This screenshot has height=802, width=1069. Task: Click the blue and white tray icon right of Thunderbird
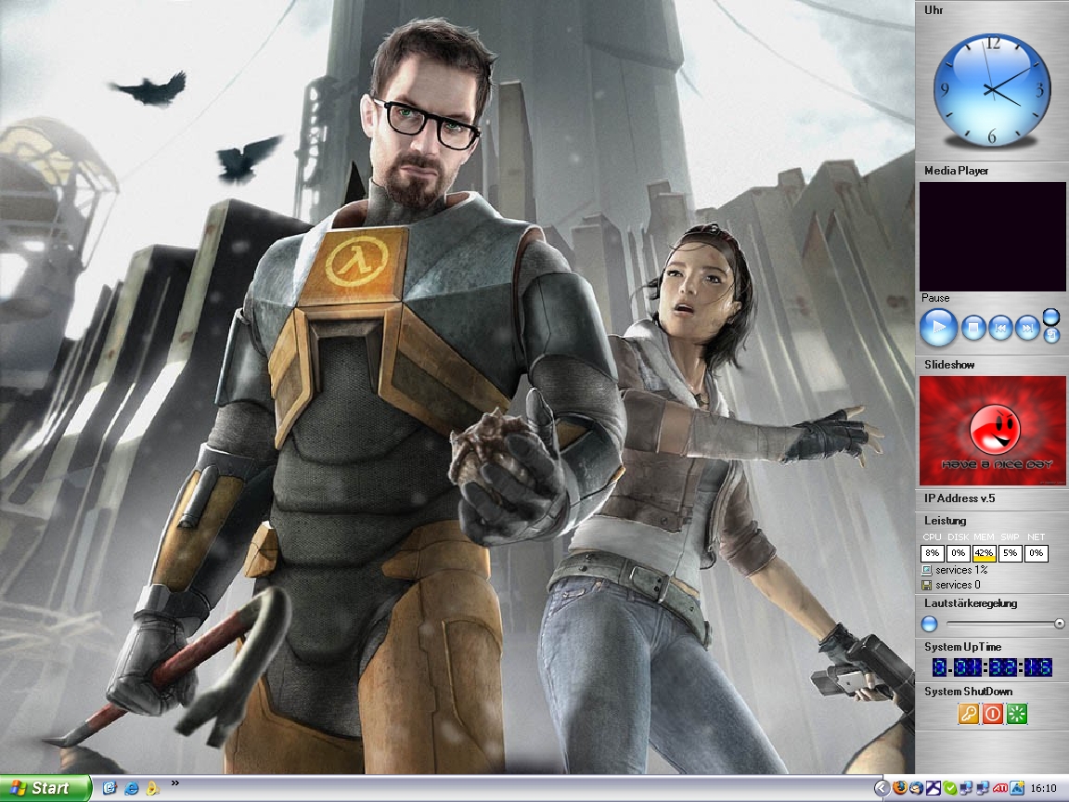pos(934,789)
